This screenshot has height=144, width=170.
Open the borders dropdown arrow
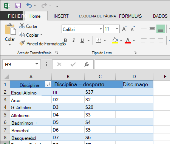pos(105,40)
